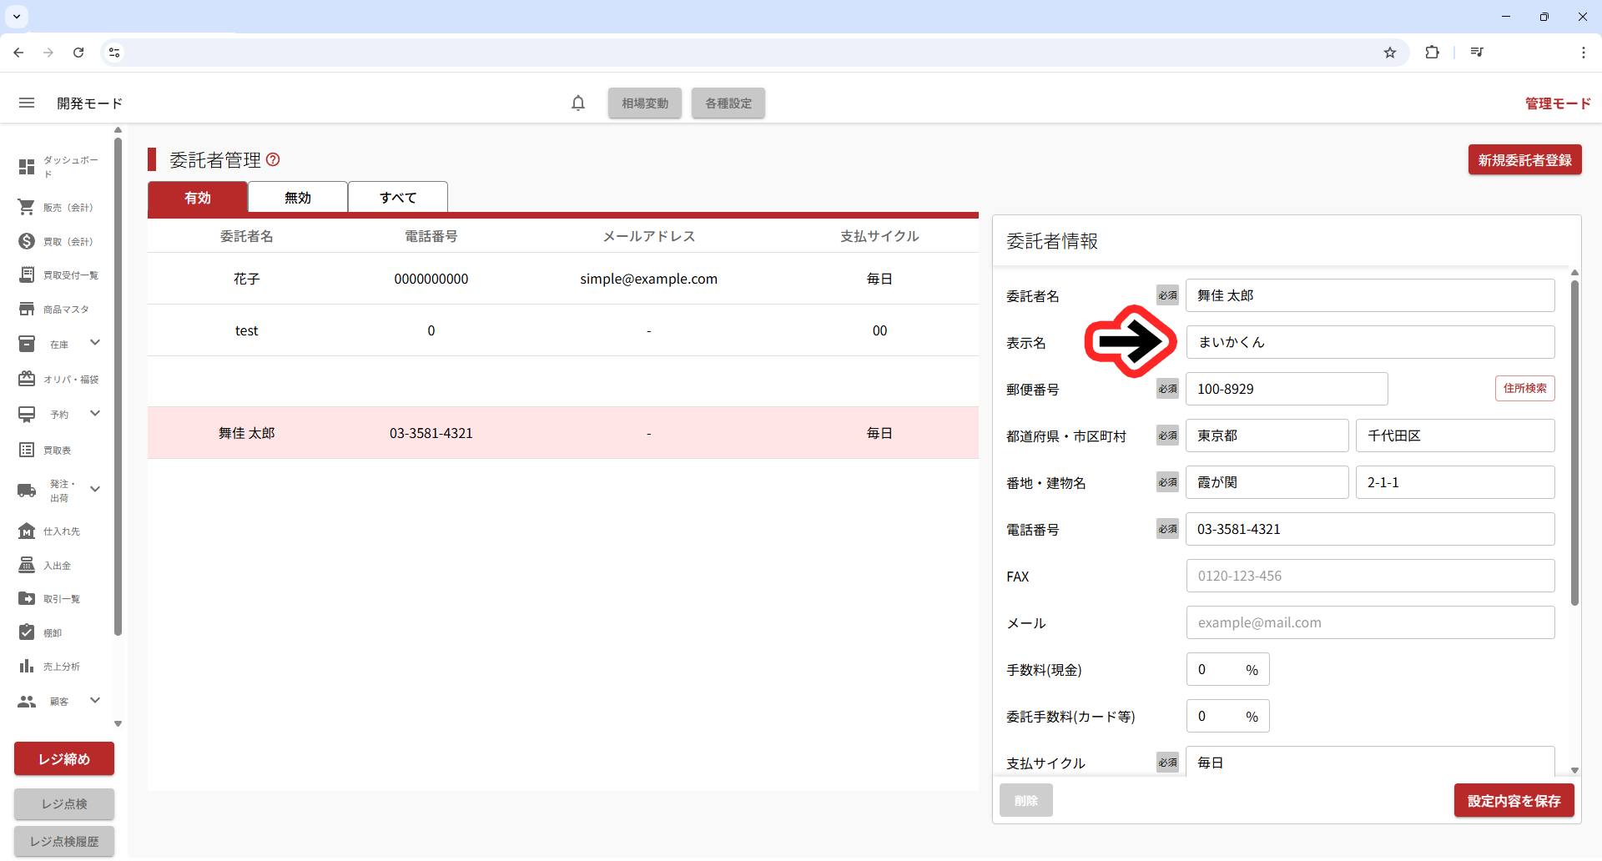
Task: Bookmark this page with star icon
Action: coord(1390,53)
